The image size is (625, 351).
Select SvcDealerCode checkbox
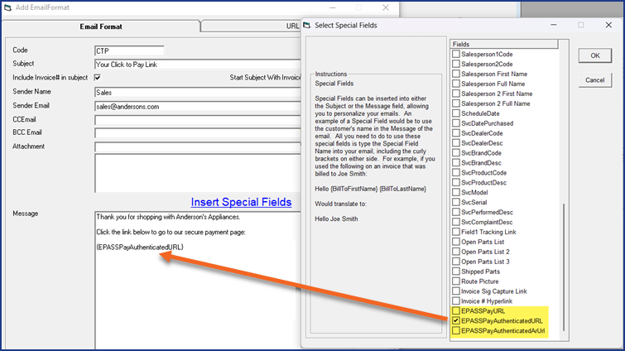(x=456, y=133)
